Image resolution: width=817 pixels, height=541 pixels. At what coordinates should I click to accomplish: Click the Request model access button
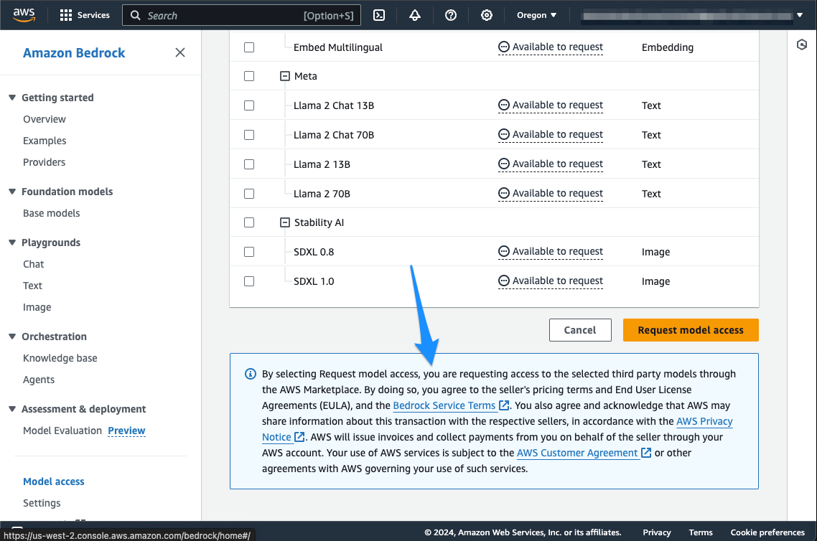coord(690,330)
